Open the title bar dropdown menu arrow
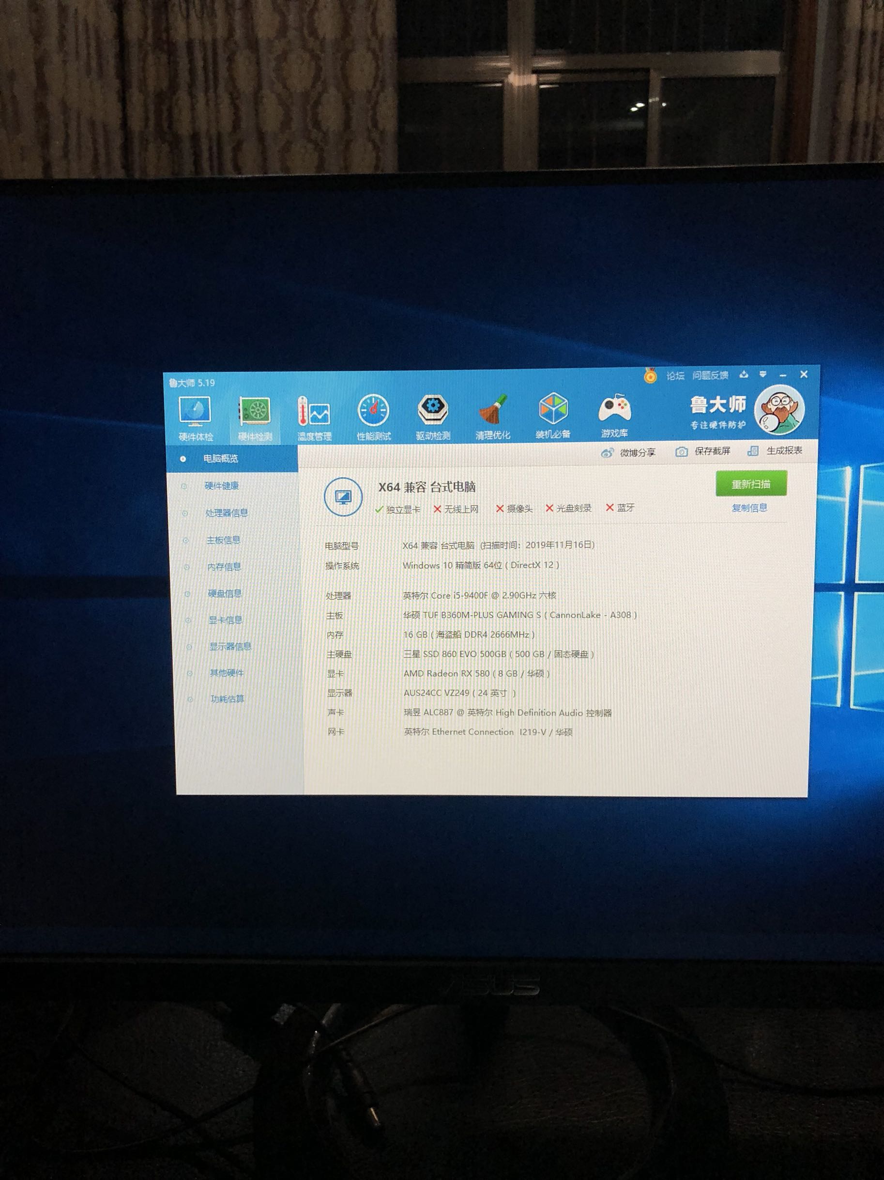884x1180 pixels. [763, 374]
